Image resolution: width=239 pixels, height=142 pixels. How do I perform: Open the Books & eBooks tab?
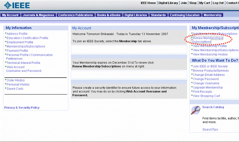109,15
